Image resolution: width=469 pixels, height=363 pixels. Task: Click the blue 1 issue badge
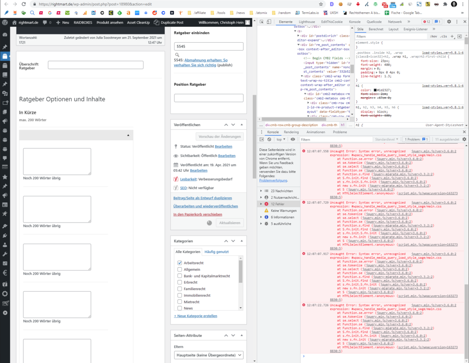(437, 22)
